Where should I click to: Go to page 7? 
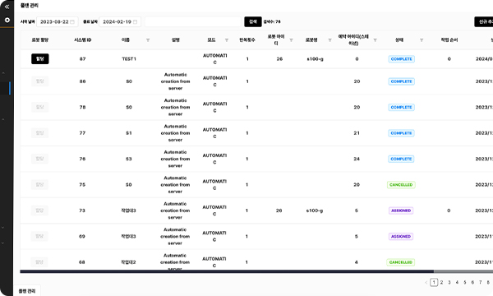tap(481, 283)
